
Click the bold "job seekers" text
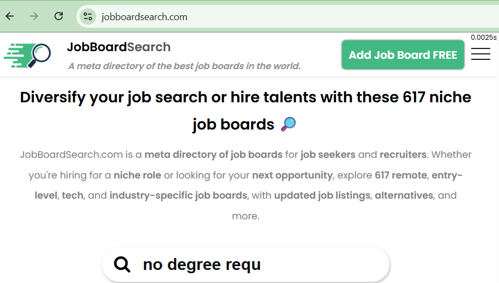point(328,155)
